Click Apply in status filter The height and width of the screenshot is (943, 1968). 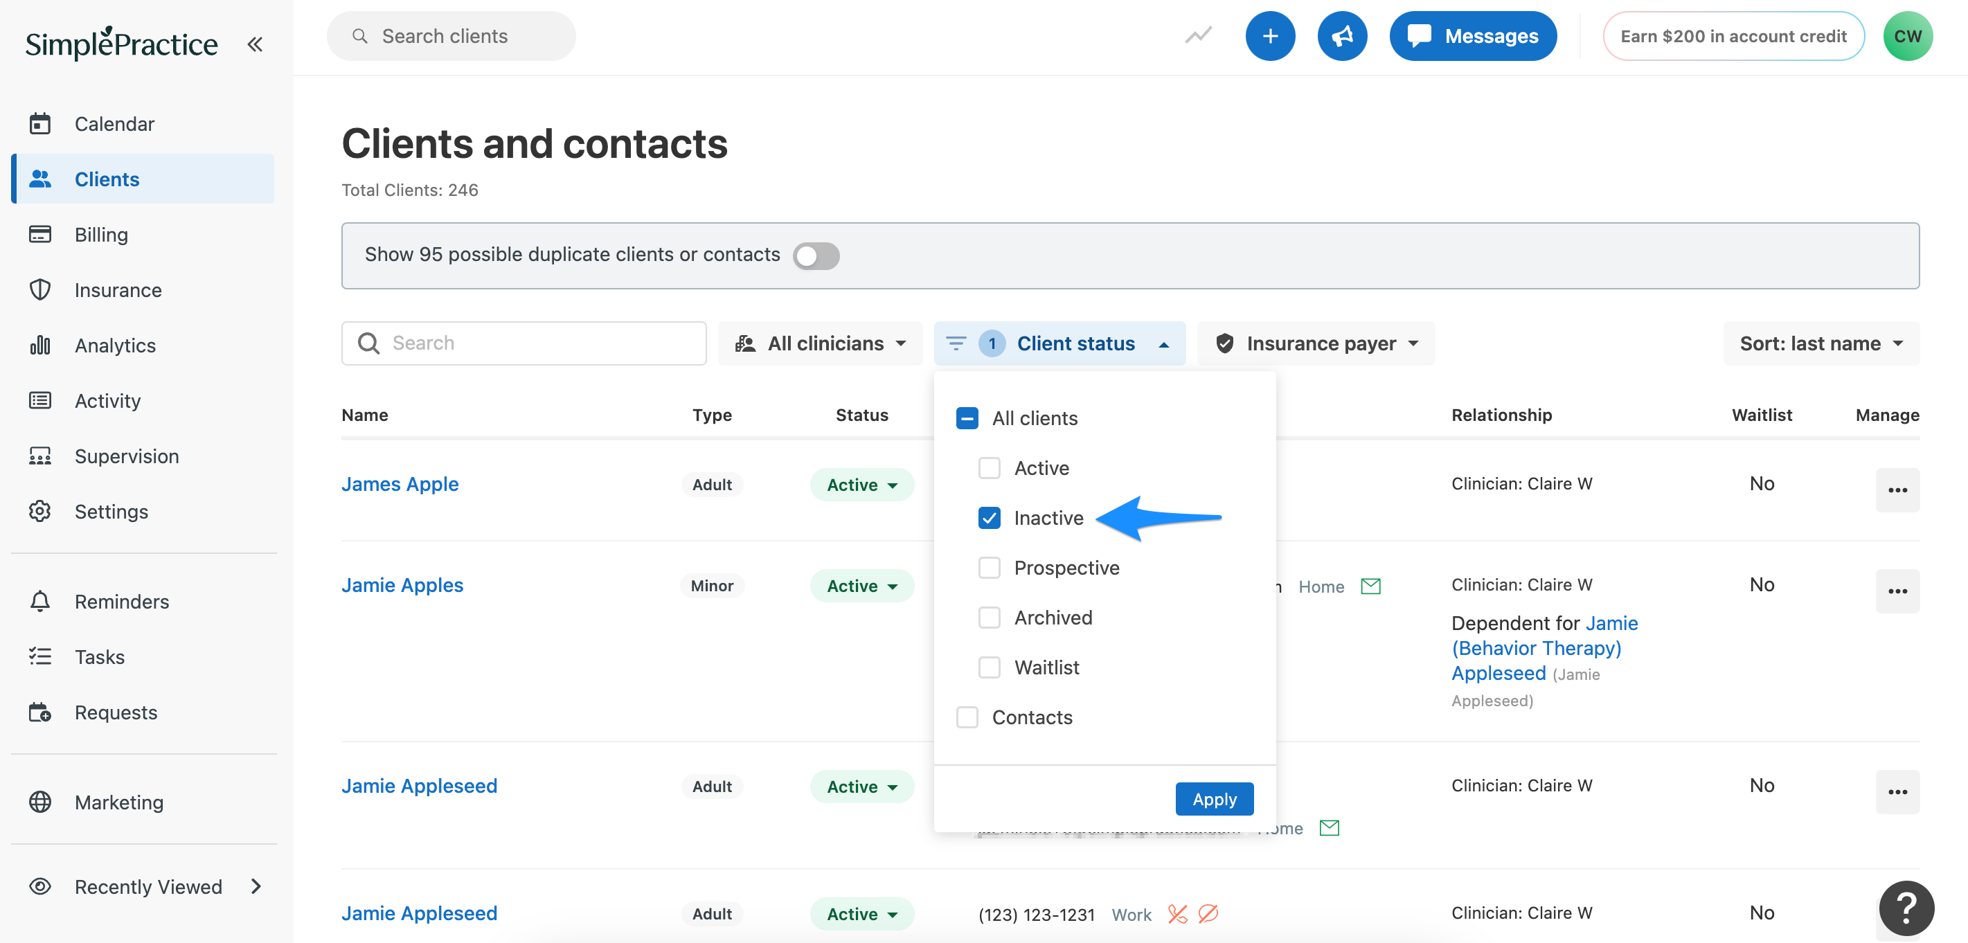1214,800
